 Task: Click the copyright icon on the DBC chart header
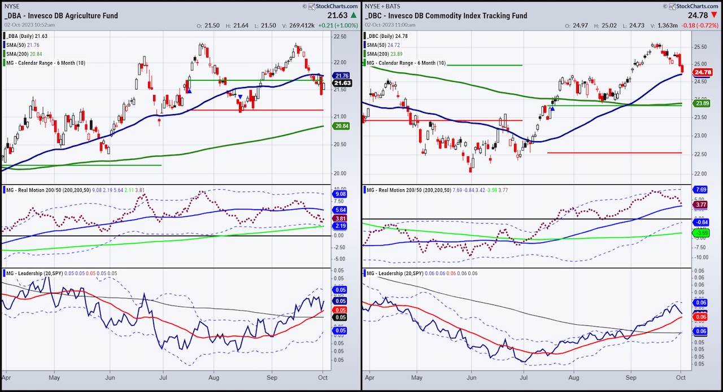(x=665, y=6)
